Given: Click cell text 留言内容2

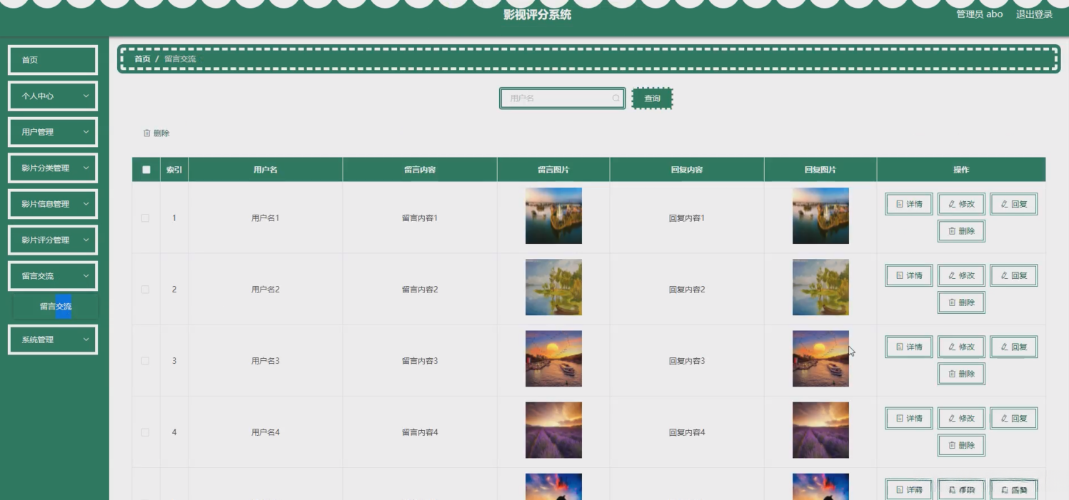Looking at the screenshot, I should tap(420, 290).
